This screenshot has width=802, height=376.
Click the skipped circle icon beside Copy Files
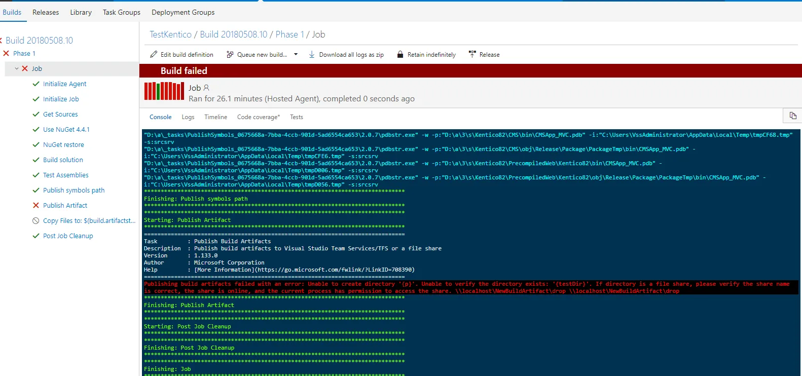(x=36, y=220)
